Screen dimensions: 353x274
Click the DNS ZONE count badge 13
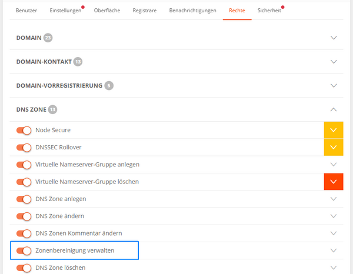[53, 109]
